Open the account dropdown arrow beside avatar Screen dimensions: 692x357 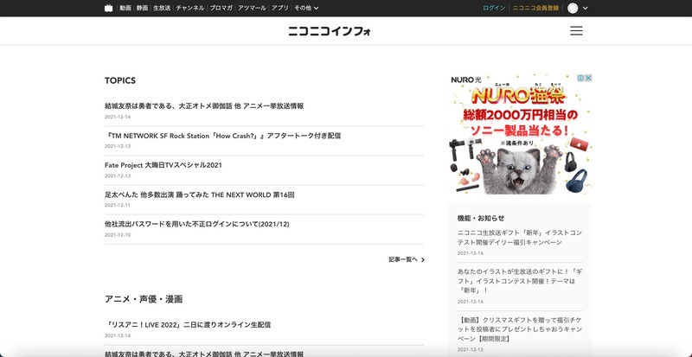586,8
